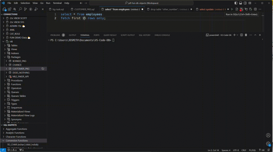Image resolution: width=273 pixels, height=152 pixels.
Task: Click the Run Statement play icon
Action: (x=232, y=9)
